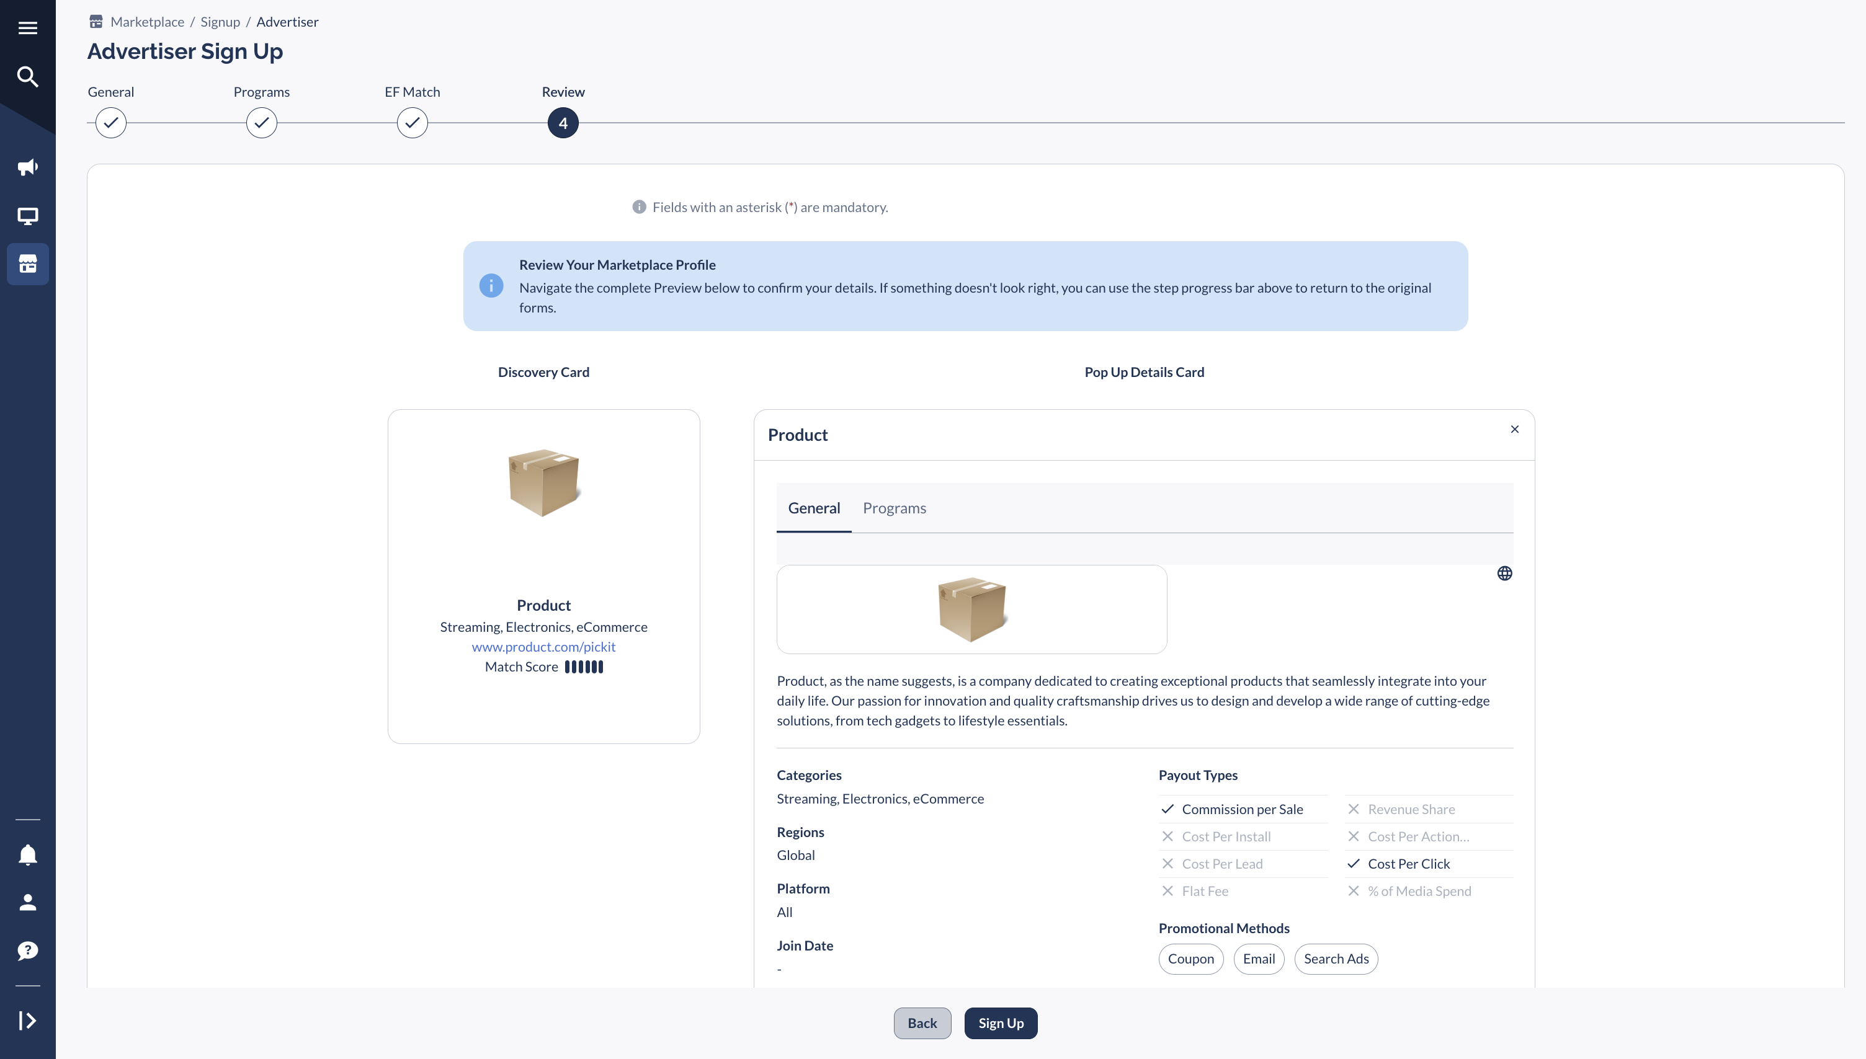Viewport: 1866px width, 1059px height.
Task: Click the Join Date label
Action: 805,946
